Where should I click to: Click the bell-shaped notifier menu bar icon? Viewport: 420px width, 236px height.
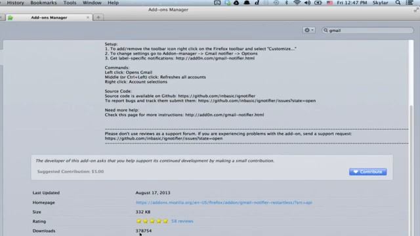coord(247,3)
